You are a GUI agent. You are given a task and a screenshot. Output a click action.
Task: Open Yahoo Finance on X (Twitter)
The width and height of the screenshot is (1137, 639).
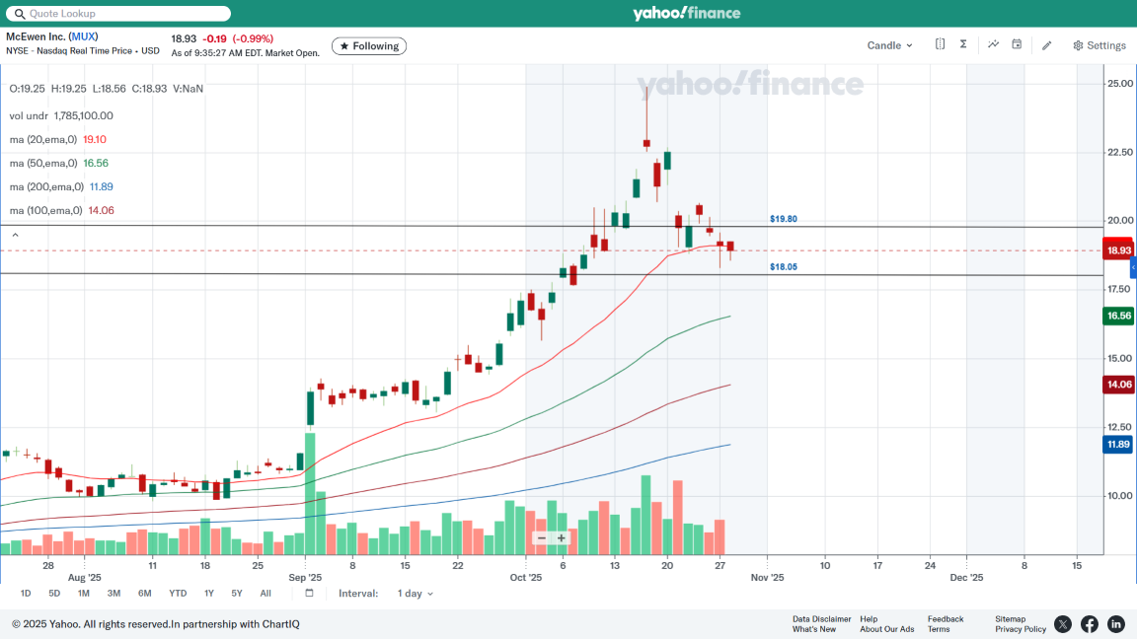click(1062, 624)
